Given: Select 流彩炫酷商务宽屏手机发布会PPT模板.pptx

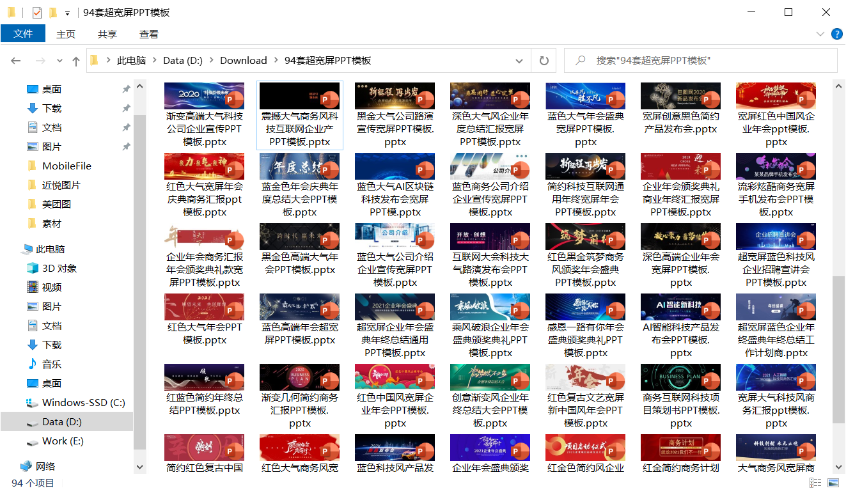Looking at the screenshot, I should (x=776, y=185).
